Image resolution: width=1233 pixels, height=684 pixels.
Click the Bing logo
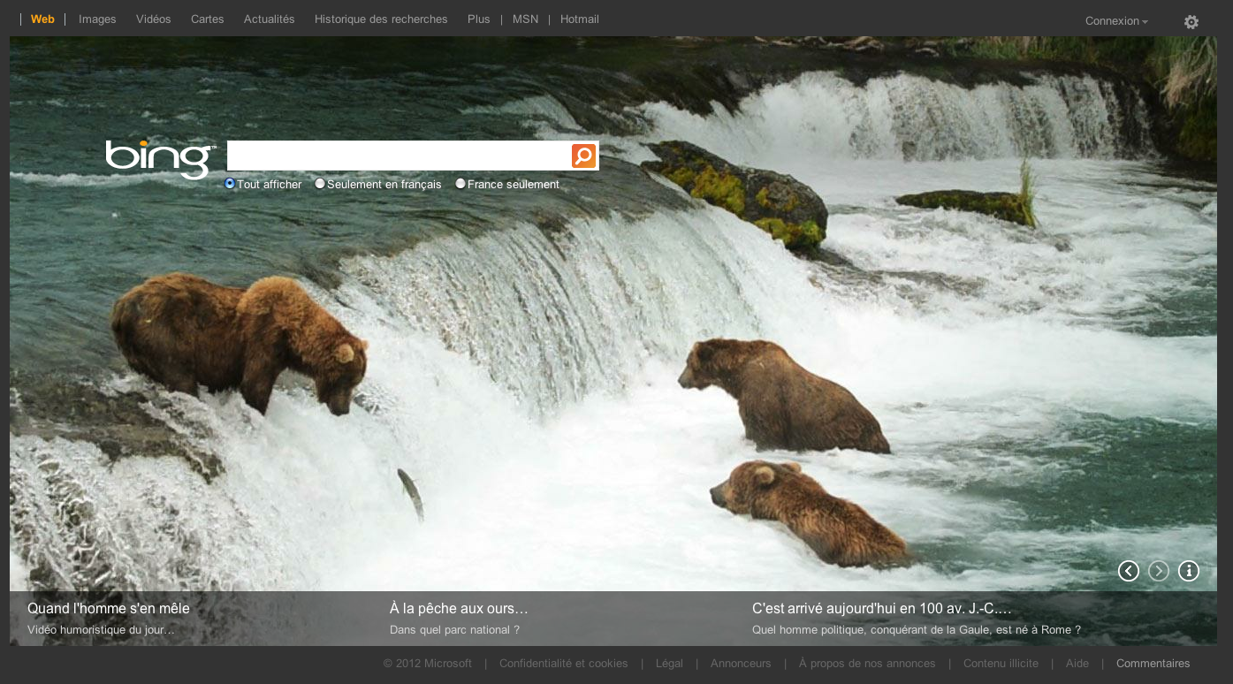(x=159, y=158)
